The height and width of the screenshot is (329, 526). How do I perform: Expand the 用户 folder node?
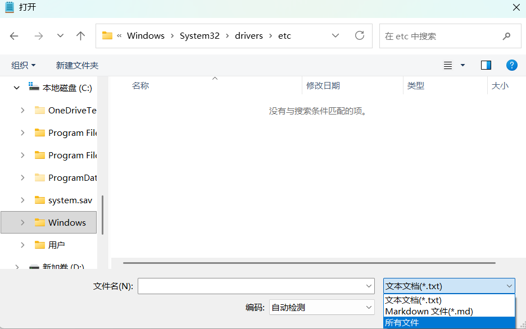[22, 245]
